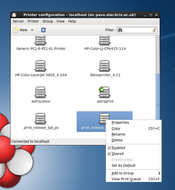Viewport: 175px width, 190px height.
Task: Select the HP-Color-LaserJet-3800_4.20A printer icon
Action: coord(41,66)
